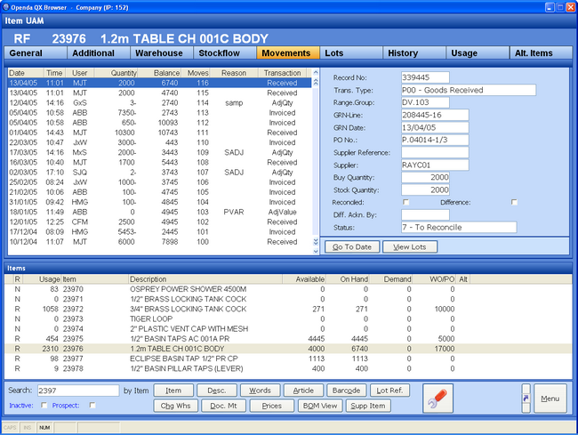Click movements list scroll down arrow
The height and width of the screenshot is (435, 578).
coord(316,252)
